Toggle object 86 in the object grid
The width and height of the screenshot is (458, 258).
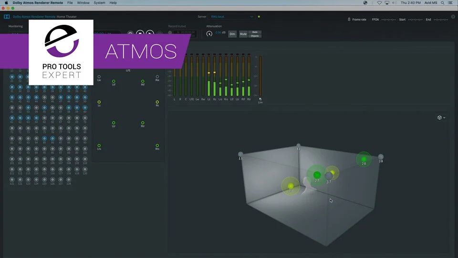52,139
